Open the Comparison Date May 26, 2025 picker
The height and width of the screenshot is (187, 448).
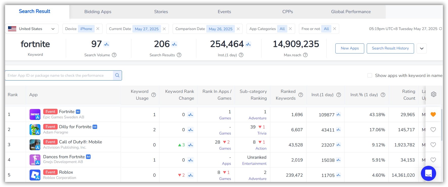(x=220, y=29)
